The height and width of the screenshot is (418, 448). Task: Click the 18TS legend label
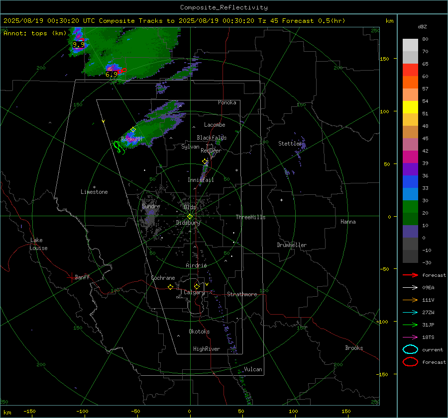pyautogui.click(x=428, y=337)
